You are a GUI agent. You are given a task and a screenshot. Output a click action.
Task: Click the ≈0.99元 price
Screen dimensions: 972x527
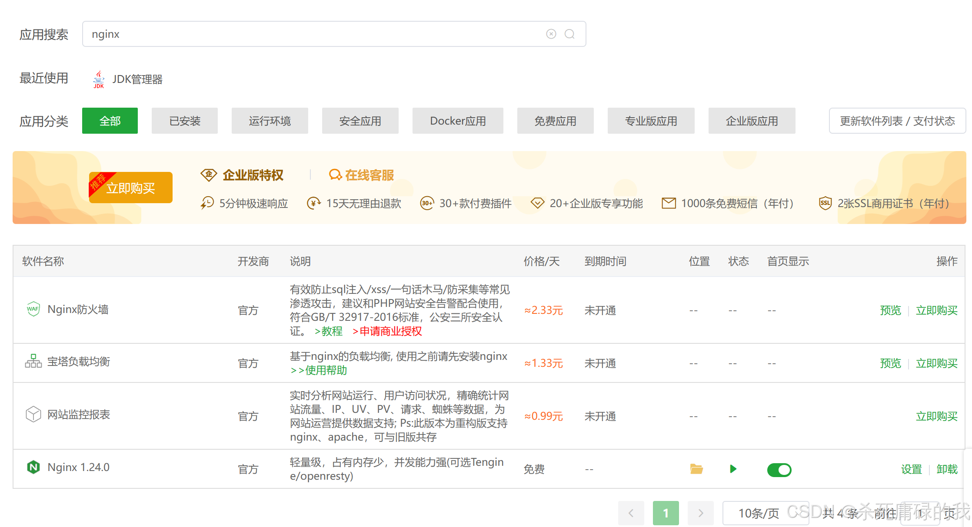[x=543, y=416]
